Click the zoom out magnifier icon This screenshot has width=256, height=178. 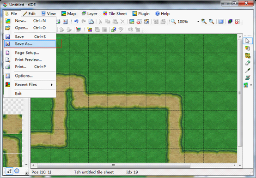pyautogui.click(x=212, y=22)
